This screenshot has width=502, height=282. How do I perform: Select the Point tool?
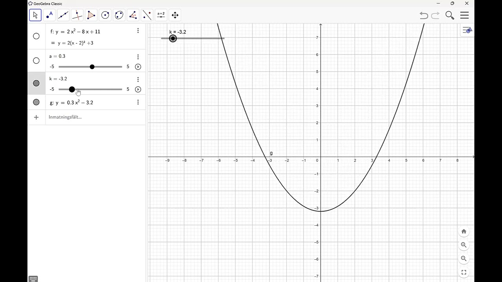(49, 15)
